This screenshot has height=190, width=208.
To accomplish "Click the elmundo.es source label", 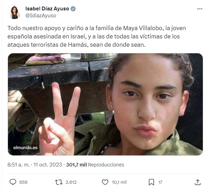I will click(x=25, y=148).
